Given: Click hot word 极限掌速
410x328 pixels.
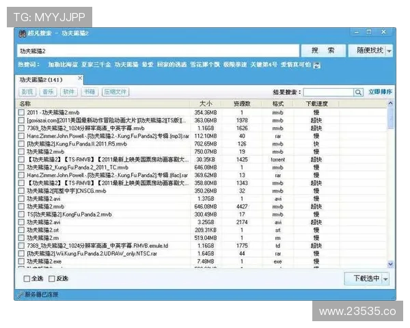Looking at the screenshot, I should (x=235, y=65).
